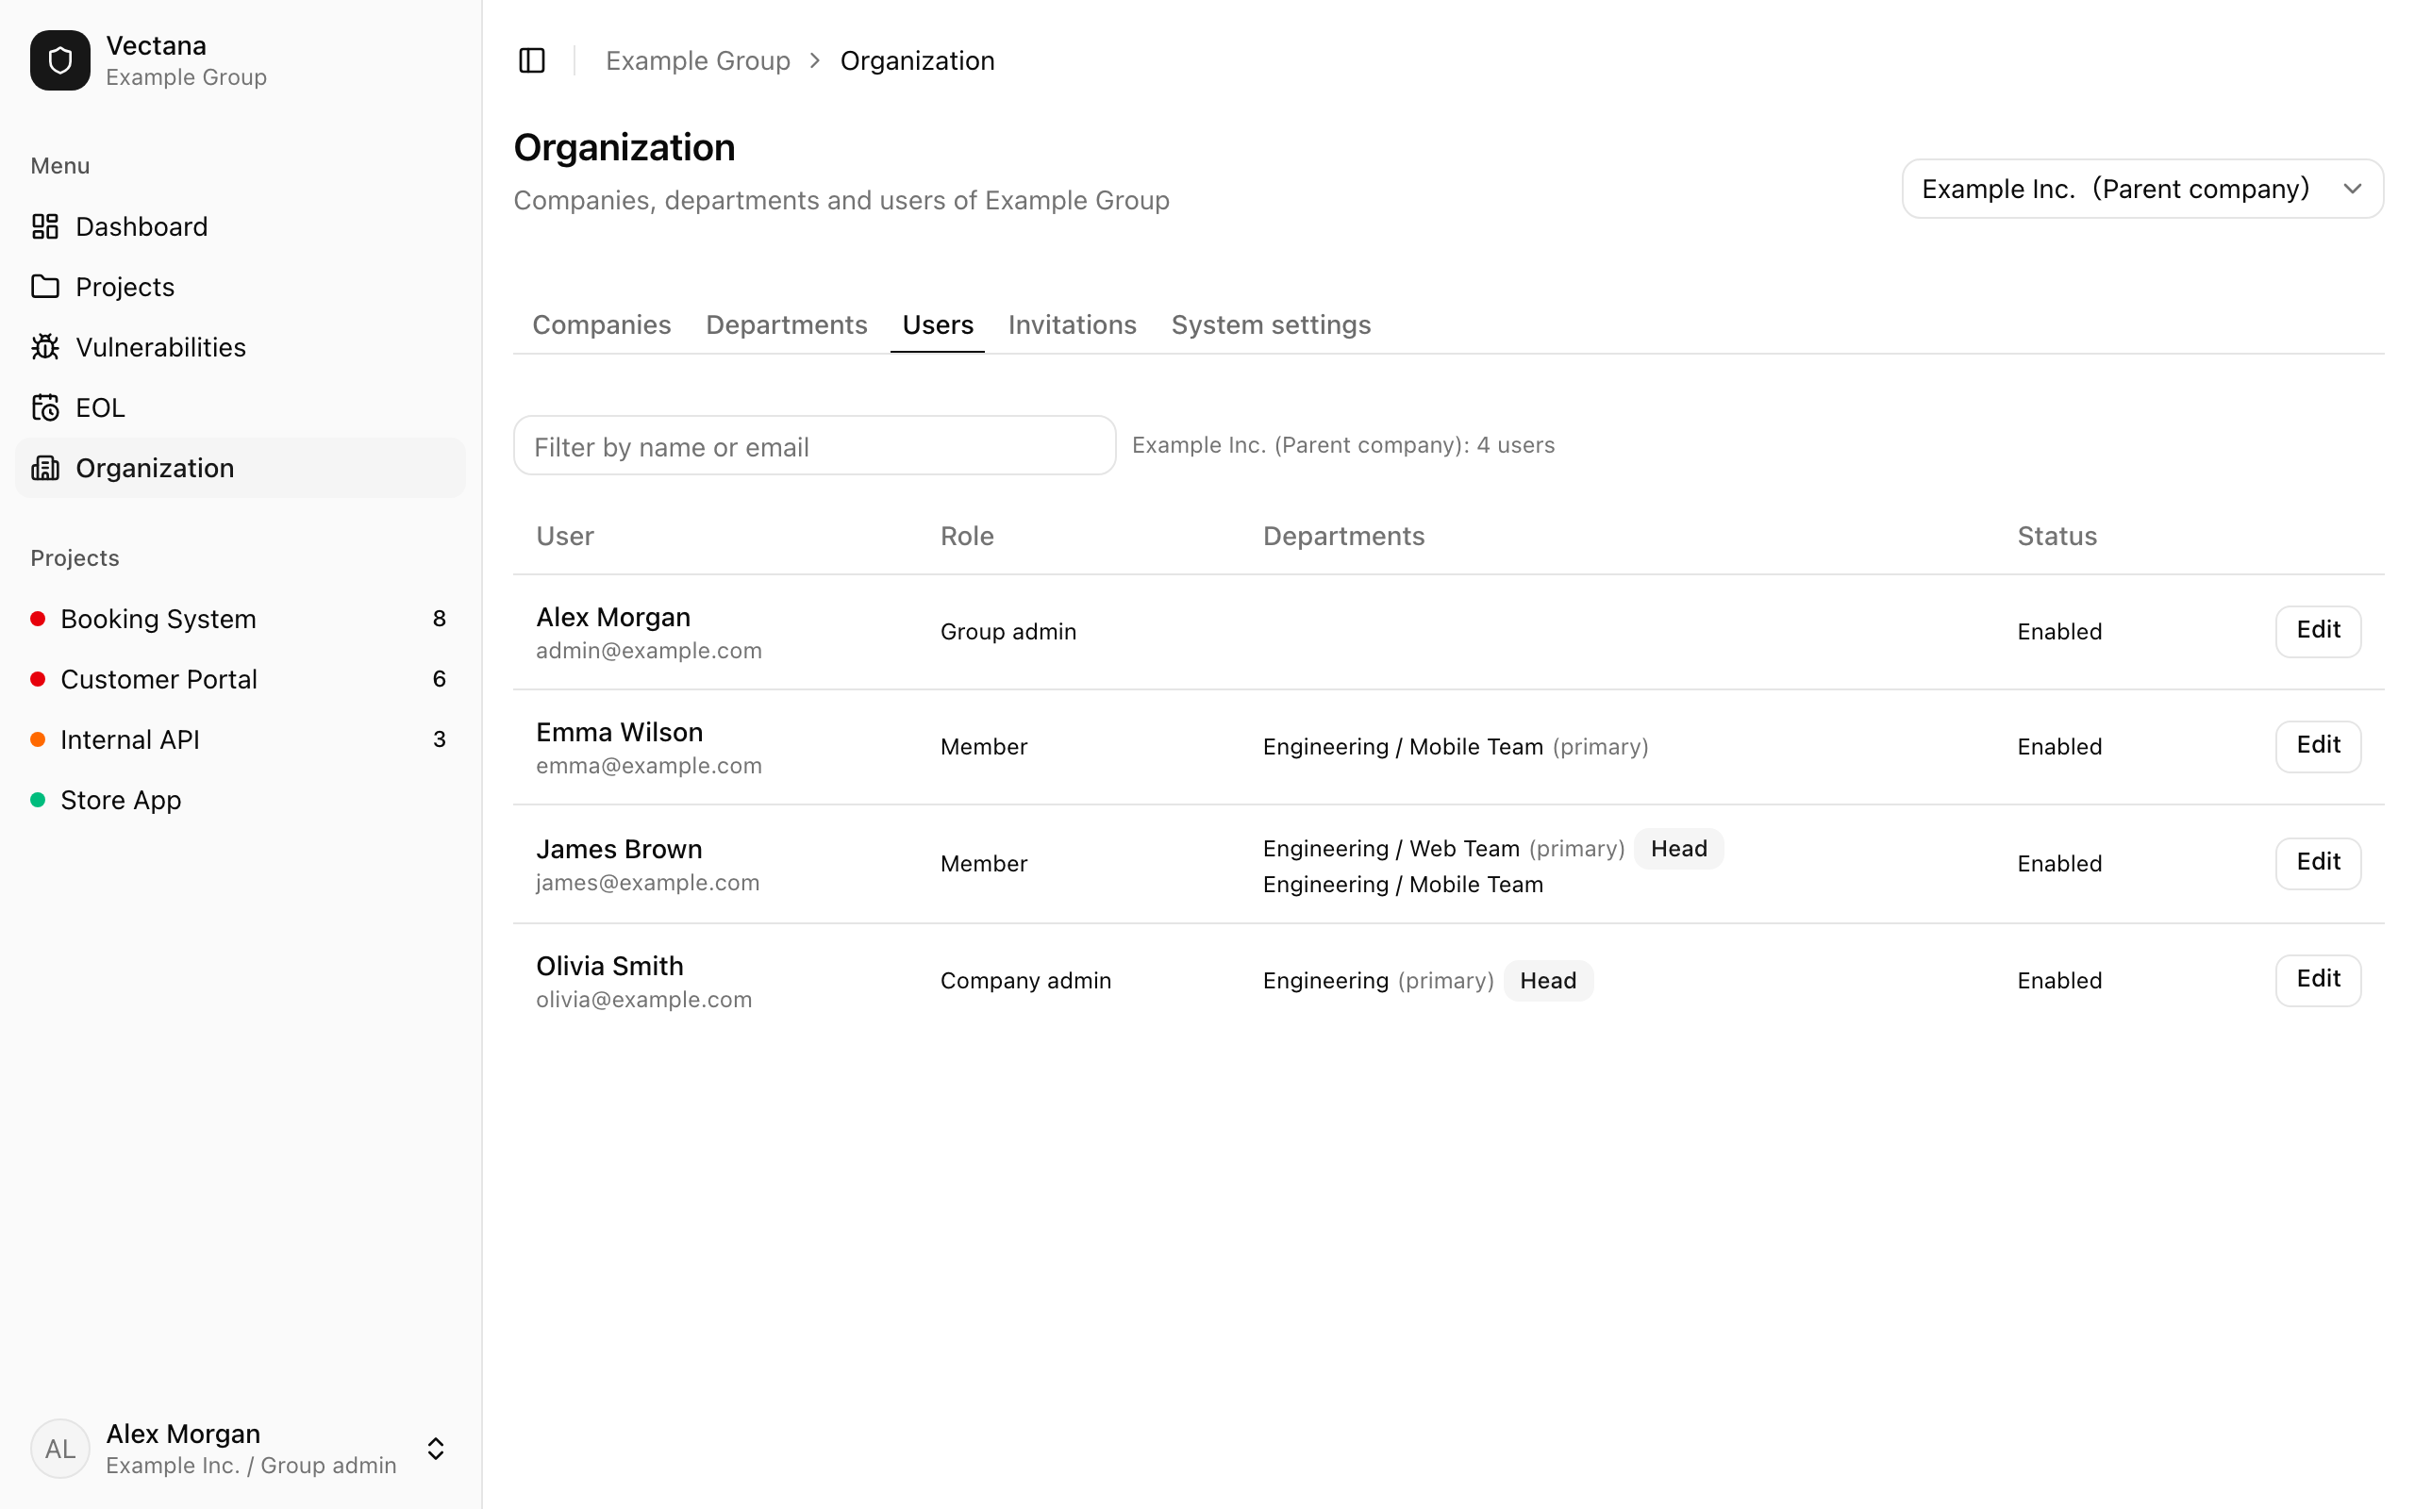Select the Projects folder icon

[45, 287]
